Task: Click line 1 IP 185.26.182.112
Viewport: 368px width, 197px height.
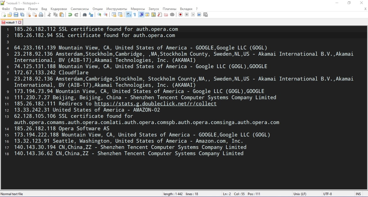Action: coord(35,29)
